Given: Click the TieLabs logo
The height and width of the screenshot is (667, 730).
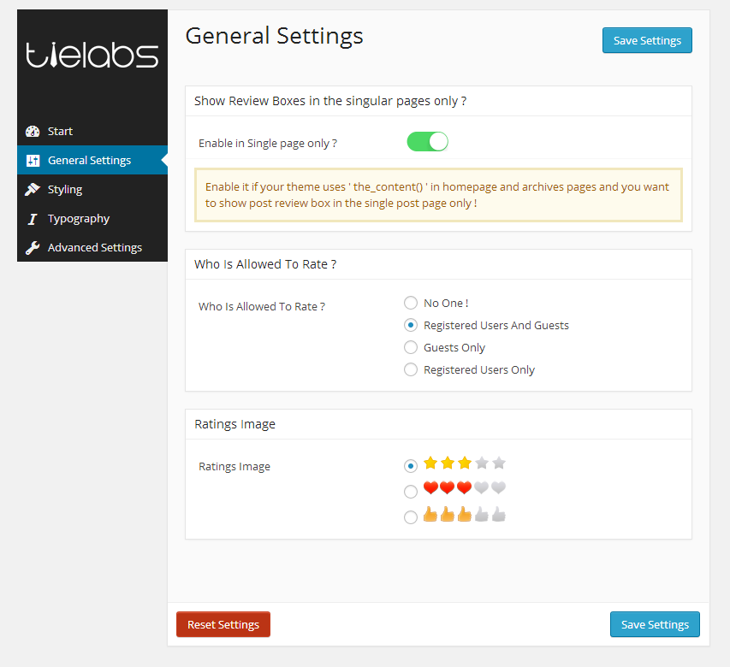Looking at the screenshot, I should tap(92, 54).
